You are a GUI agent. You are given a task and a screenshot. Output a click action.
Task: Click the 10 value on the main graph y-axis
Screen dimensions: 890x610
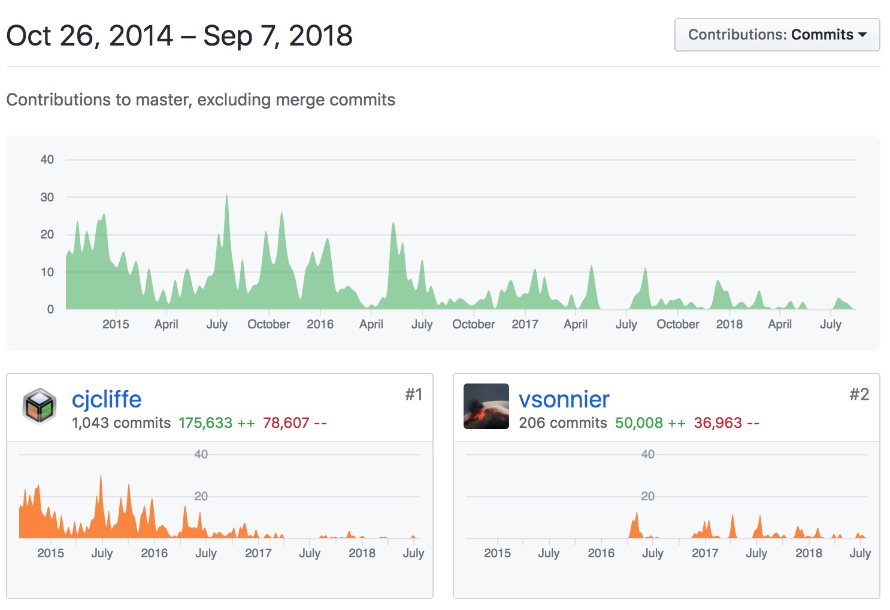pos(47,272)
